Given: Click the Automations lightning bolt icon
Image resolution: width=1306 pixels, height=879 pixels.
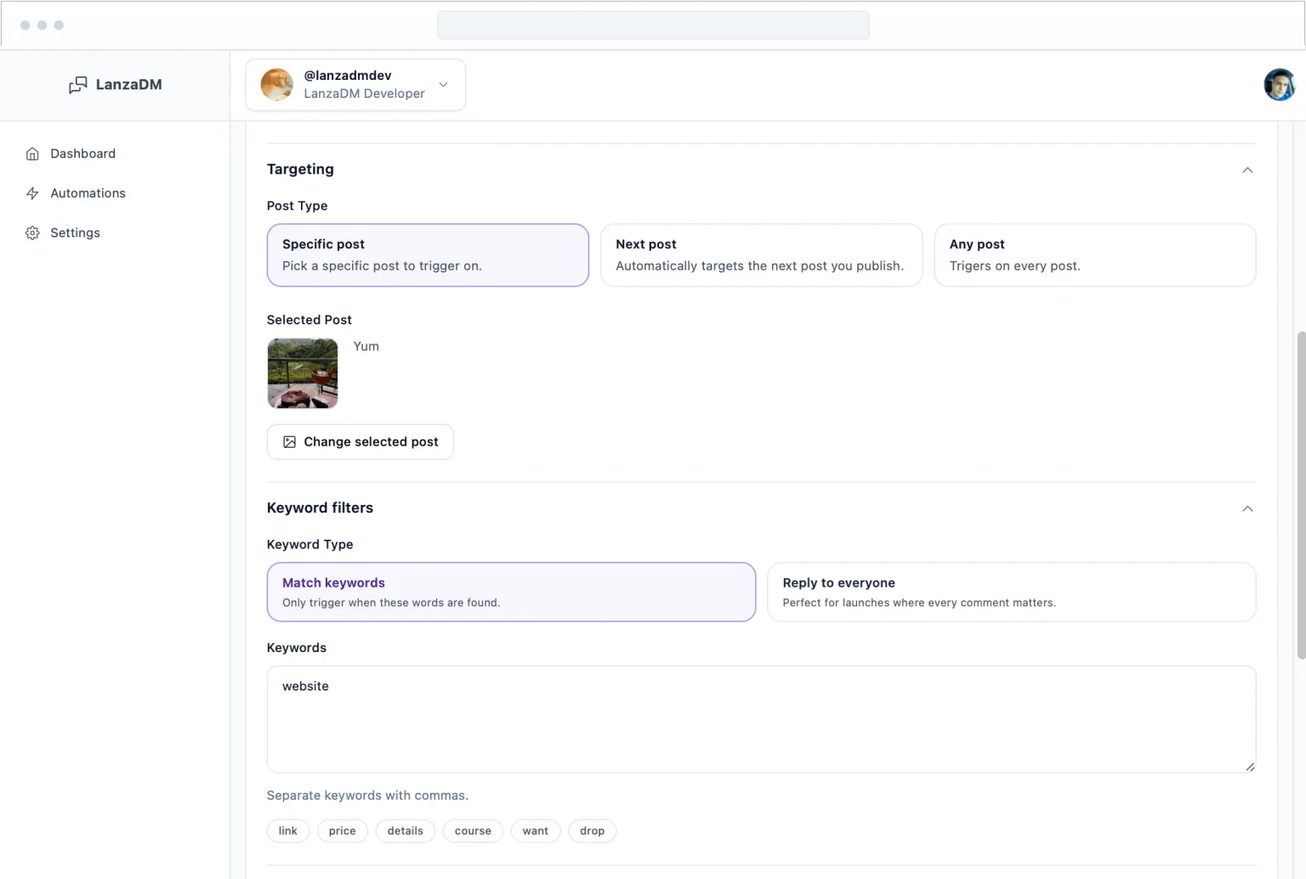Looking at the screenshot, I should click(32, 194).
